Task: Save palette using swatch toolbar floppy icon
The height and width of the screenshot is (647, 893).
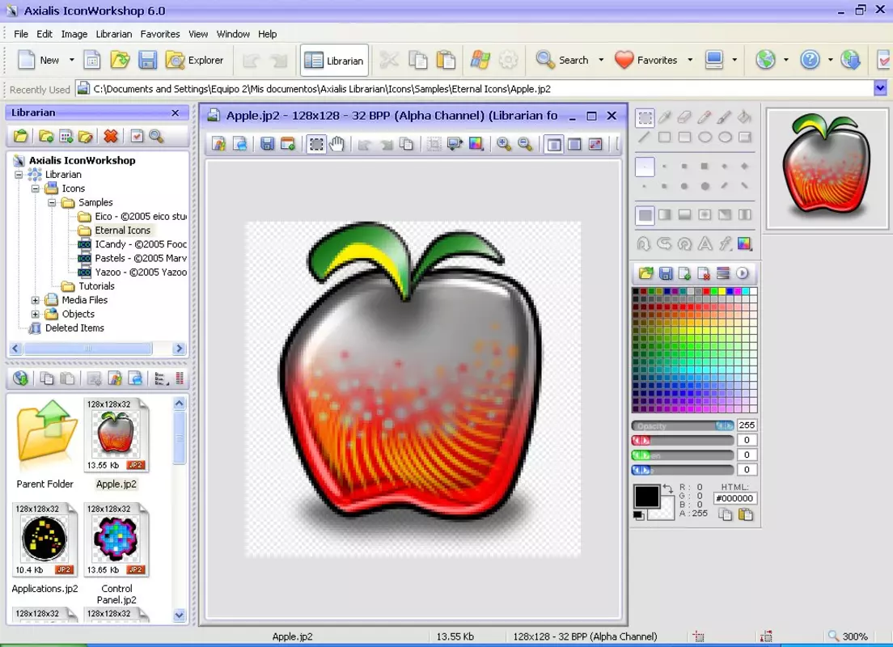Action: [665, 273]
